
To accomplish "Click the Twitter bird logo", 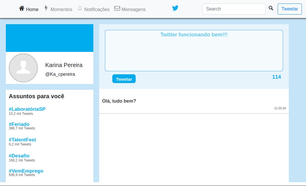I will (x=175, y=8).
